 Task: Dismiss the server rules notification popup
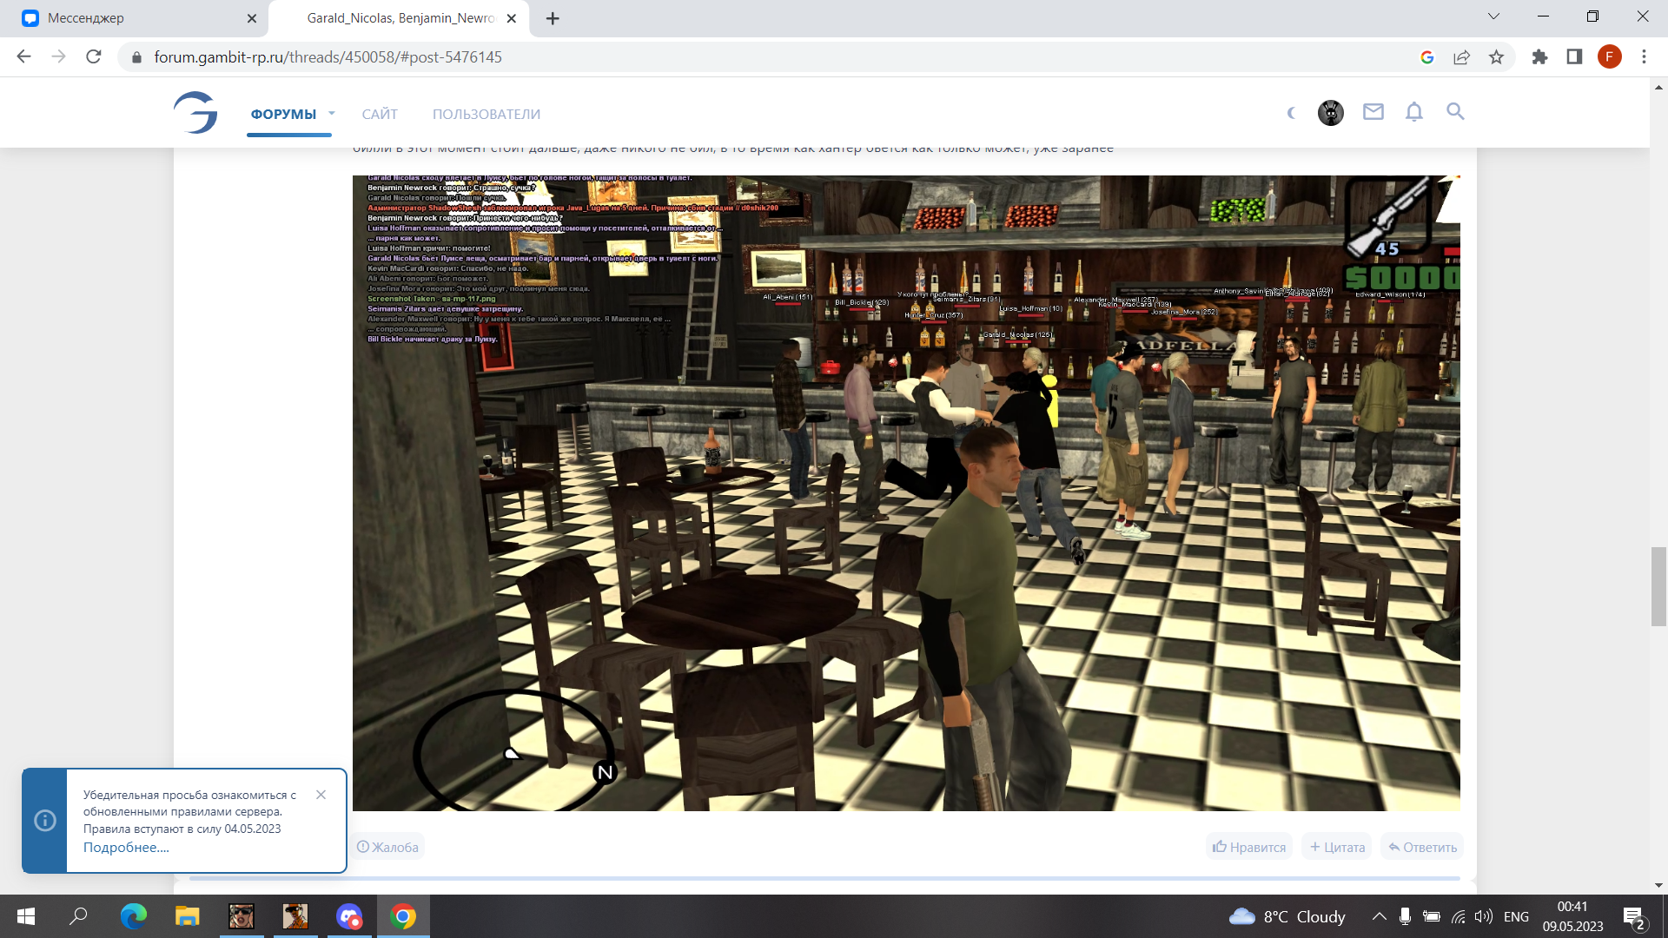pos(321,795)
